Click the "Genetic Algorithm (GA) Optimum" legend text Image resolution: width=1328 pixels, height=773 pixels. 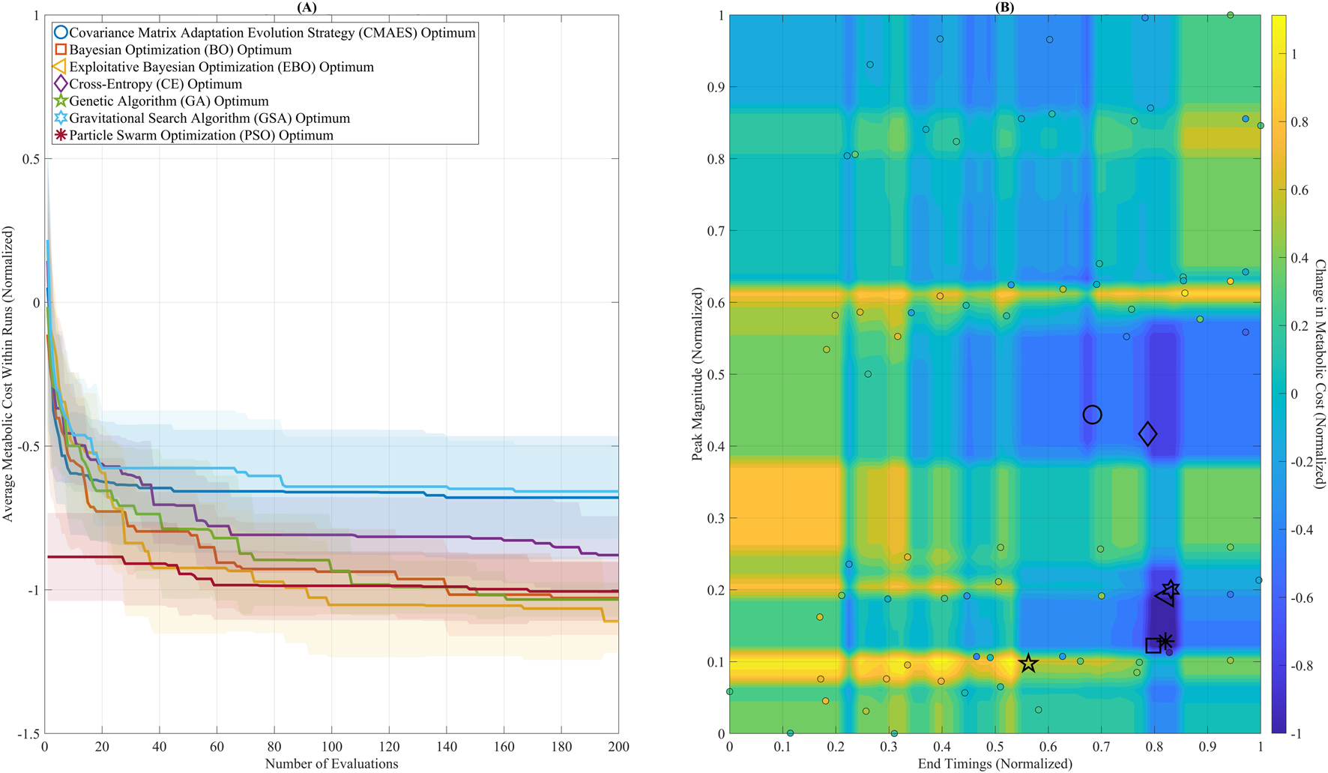[x=169, y=101]
